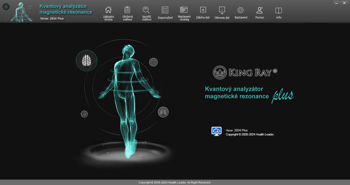
Task: Minimize the analyzer window
Action: [336, 3]
